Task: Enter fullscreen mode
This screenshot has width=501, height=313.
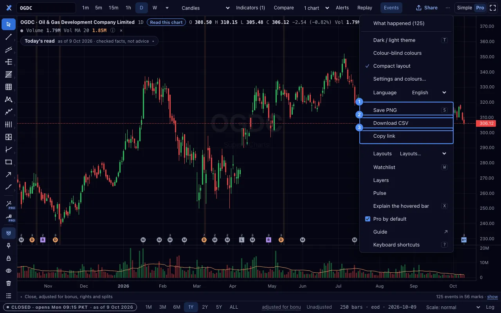Action: pos(493,8)
